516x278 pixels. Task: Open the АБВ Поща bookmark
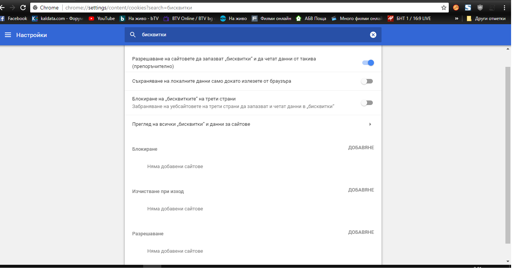[311, 19]
